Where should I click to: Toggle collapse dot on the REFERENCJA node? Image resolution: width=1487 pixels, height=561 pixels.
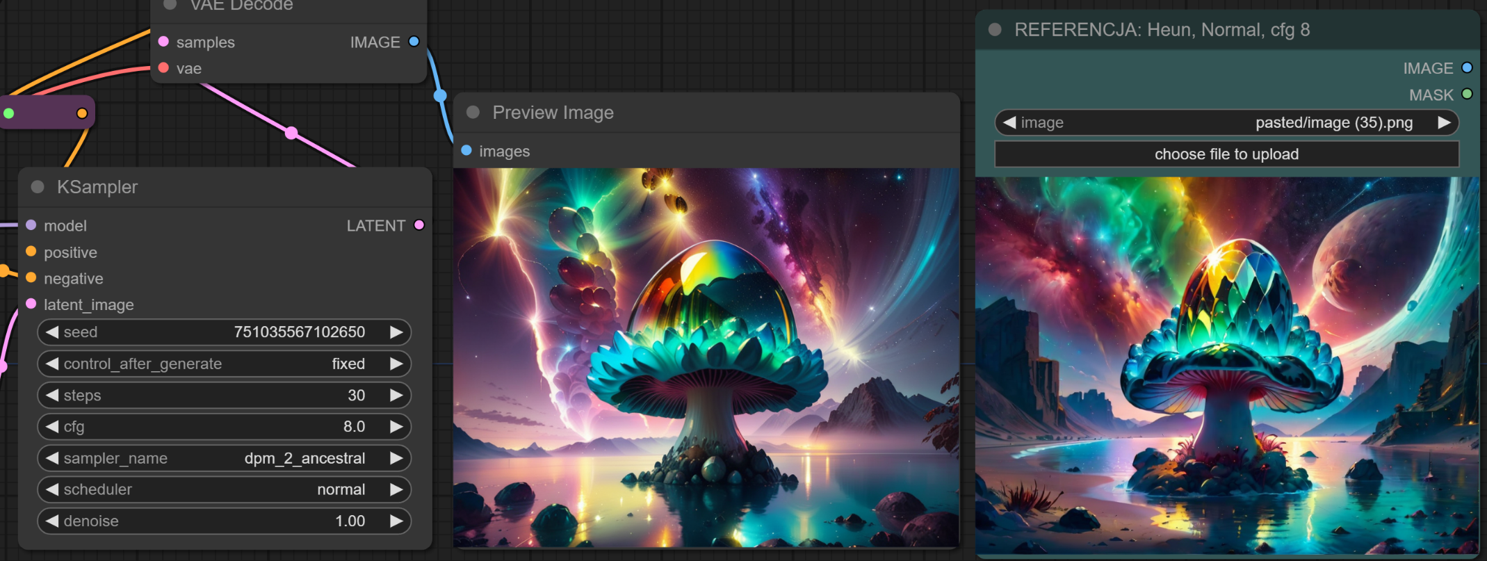click(995, 30)
